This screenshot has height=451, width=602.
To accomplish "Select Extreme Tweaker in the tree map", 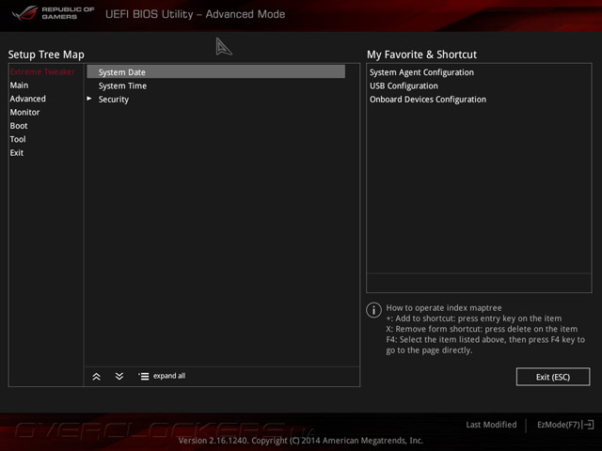I will 42,71.
